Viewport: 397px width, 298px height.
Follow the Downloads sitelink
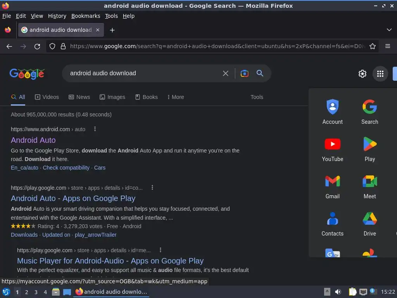point(24,235)
